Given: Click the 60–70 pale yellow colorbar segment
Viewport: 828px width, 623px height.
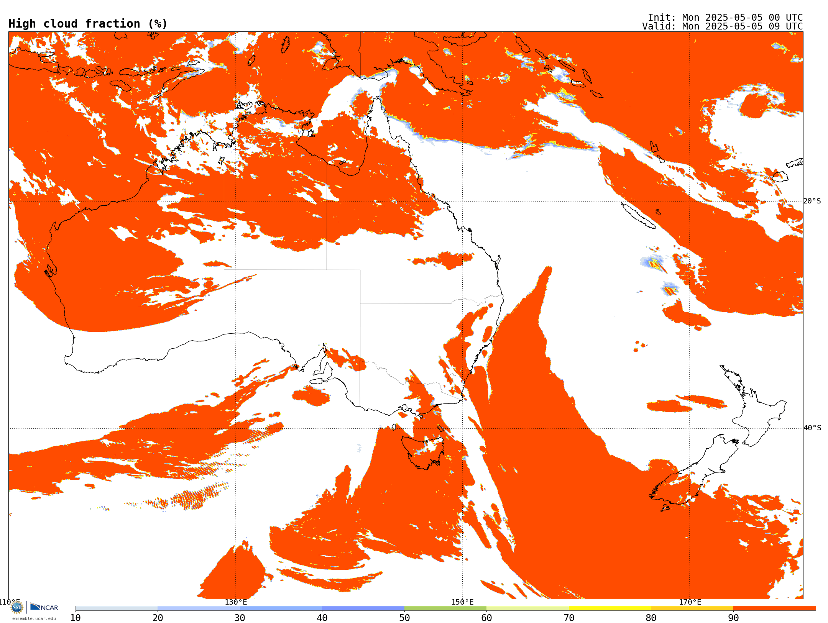Looking at the screenshot, I should click(x=528, y=608).
